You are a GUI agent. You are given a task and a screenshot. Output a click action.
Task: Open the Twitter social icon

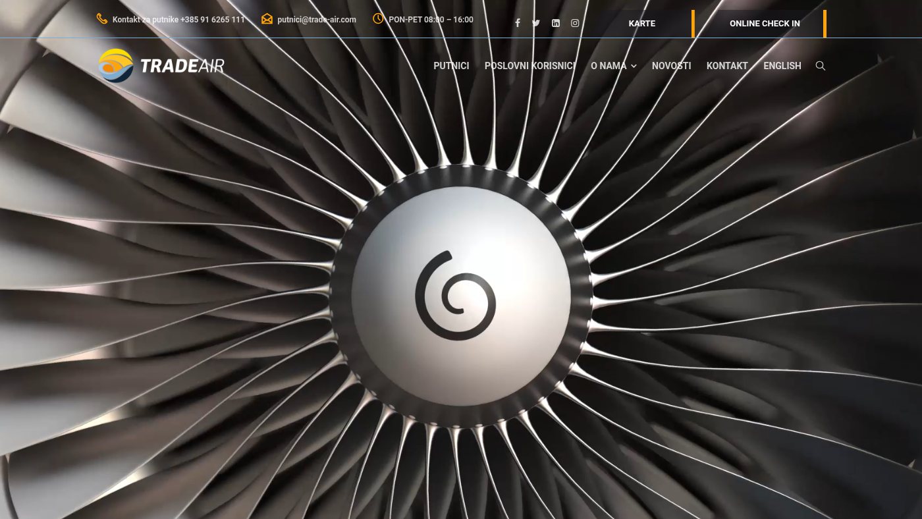tap(536, 23)
